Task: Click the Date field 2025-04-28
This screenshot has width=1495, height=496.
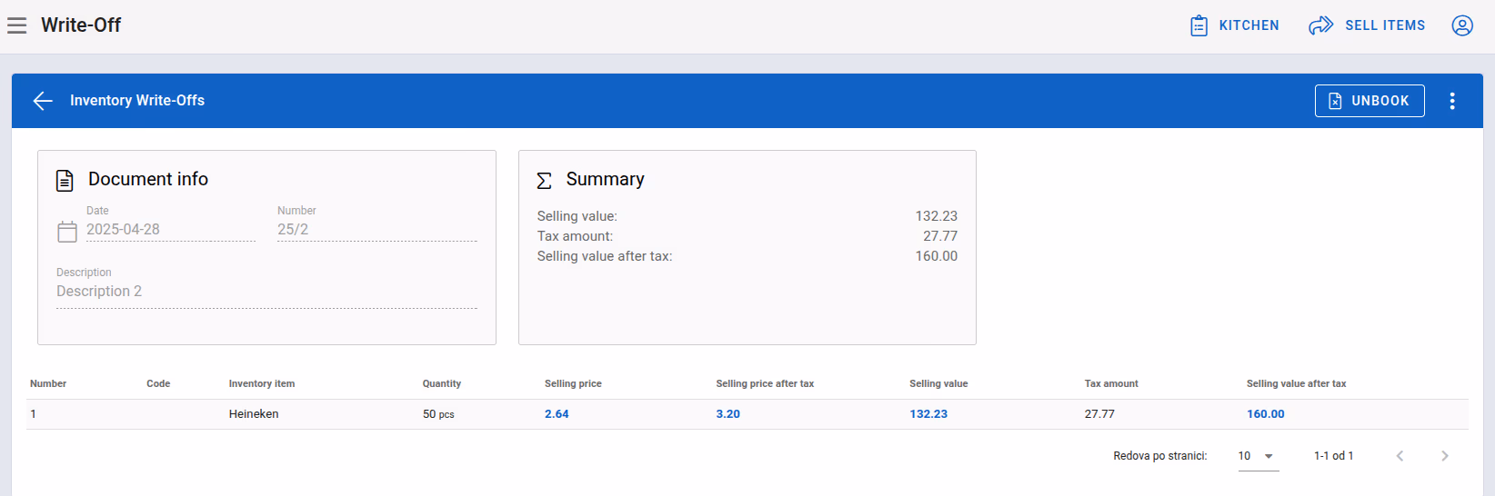Action: pos(171,230)
